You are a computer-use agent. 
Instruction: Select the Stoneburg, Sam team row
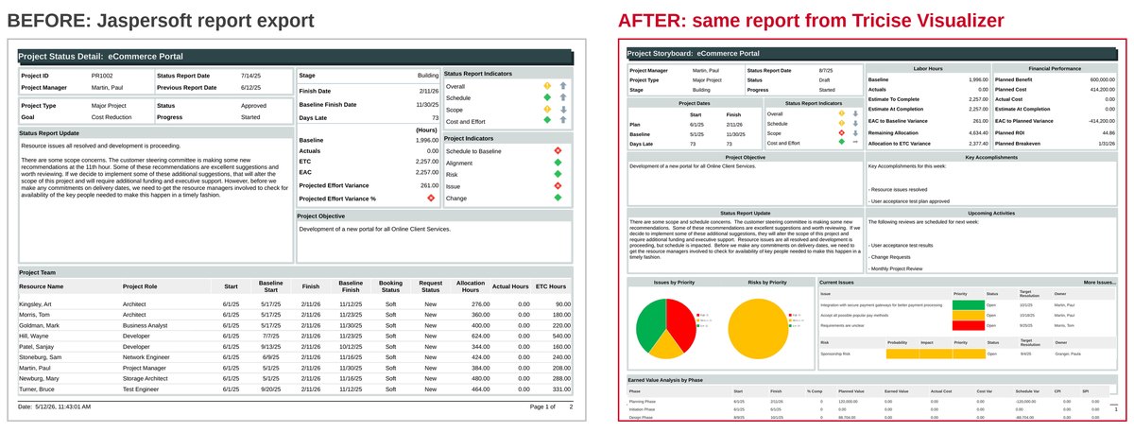[x=295, y=357]
